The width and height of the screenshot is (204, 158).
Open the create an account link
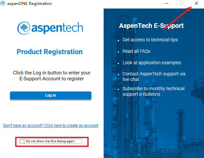(x=51, y=126)
